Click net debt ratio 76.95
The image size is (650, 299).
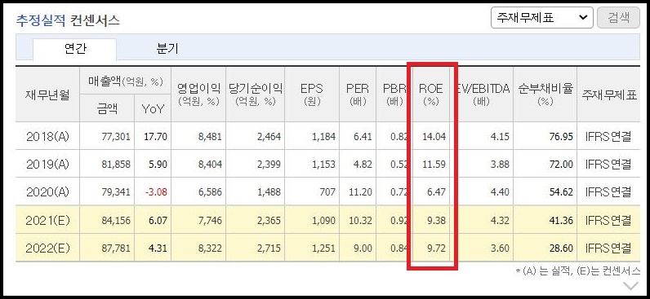(x=560, y=137)
